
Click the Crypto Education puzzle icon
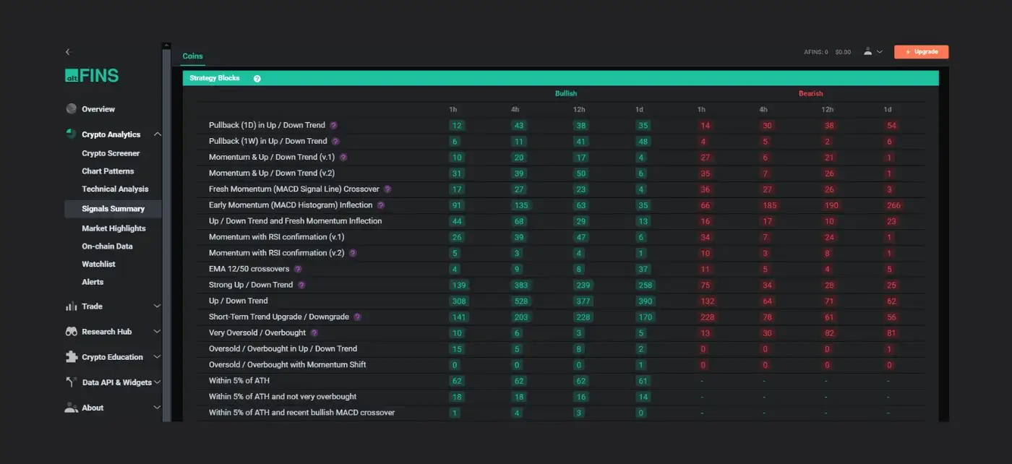pos(71,357)
